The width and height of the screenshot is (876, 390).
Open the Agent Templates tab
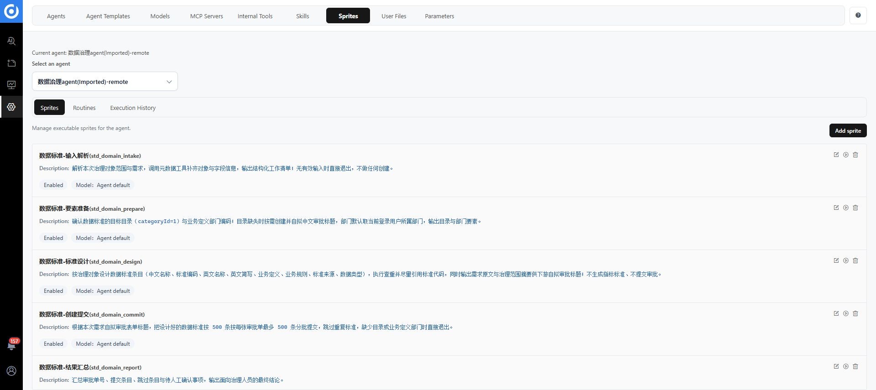coord(108,16)
